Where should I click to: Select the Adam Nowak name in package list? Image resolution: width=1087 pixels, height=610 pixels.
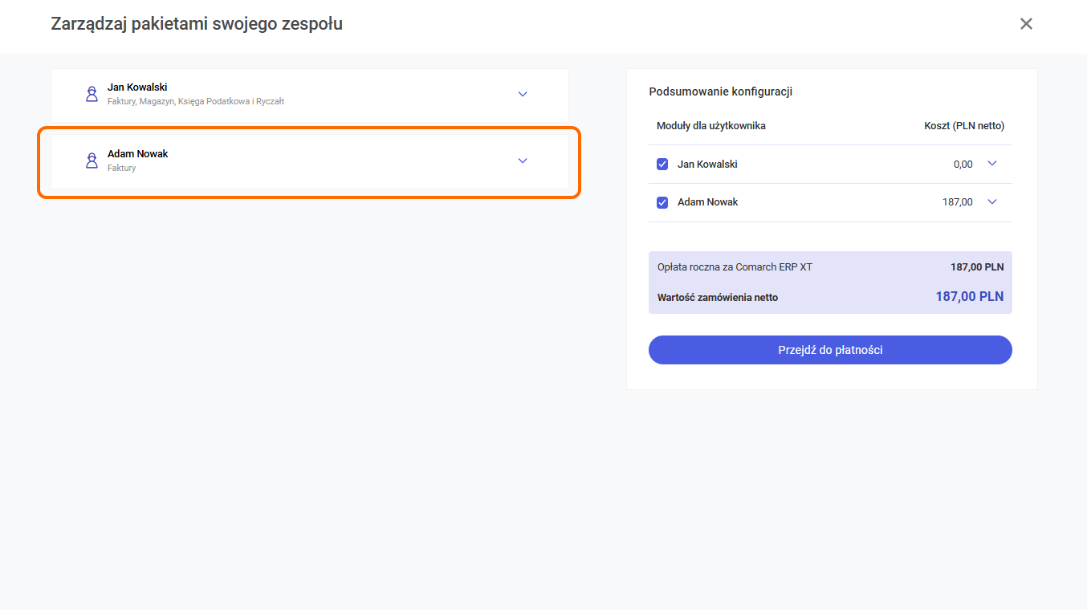point(138,153)
